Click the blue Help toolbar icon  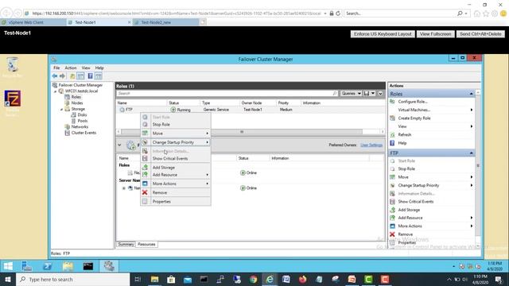(90, 76)
